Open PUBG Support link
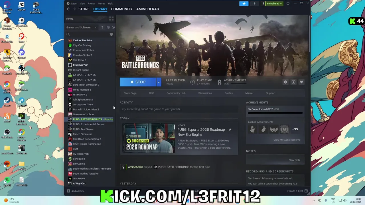 pos(271,93)
